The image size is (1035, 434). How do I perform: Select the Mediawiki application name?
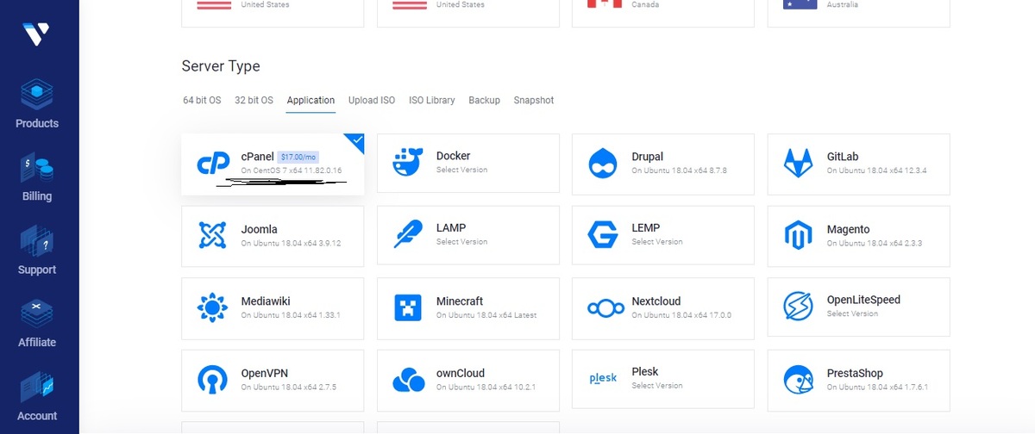pyautogui.click(x=266, y=301)
